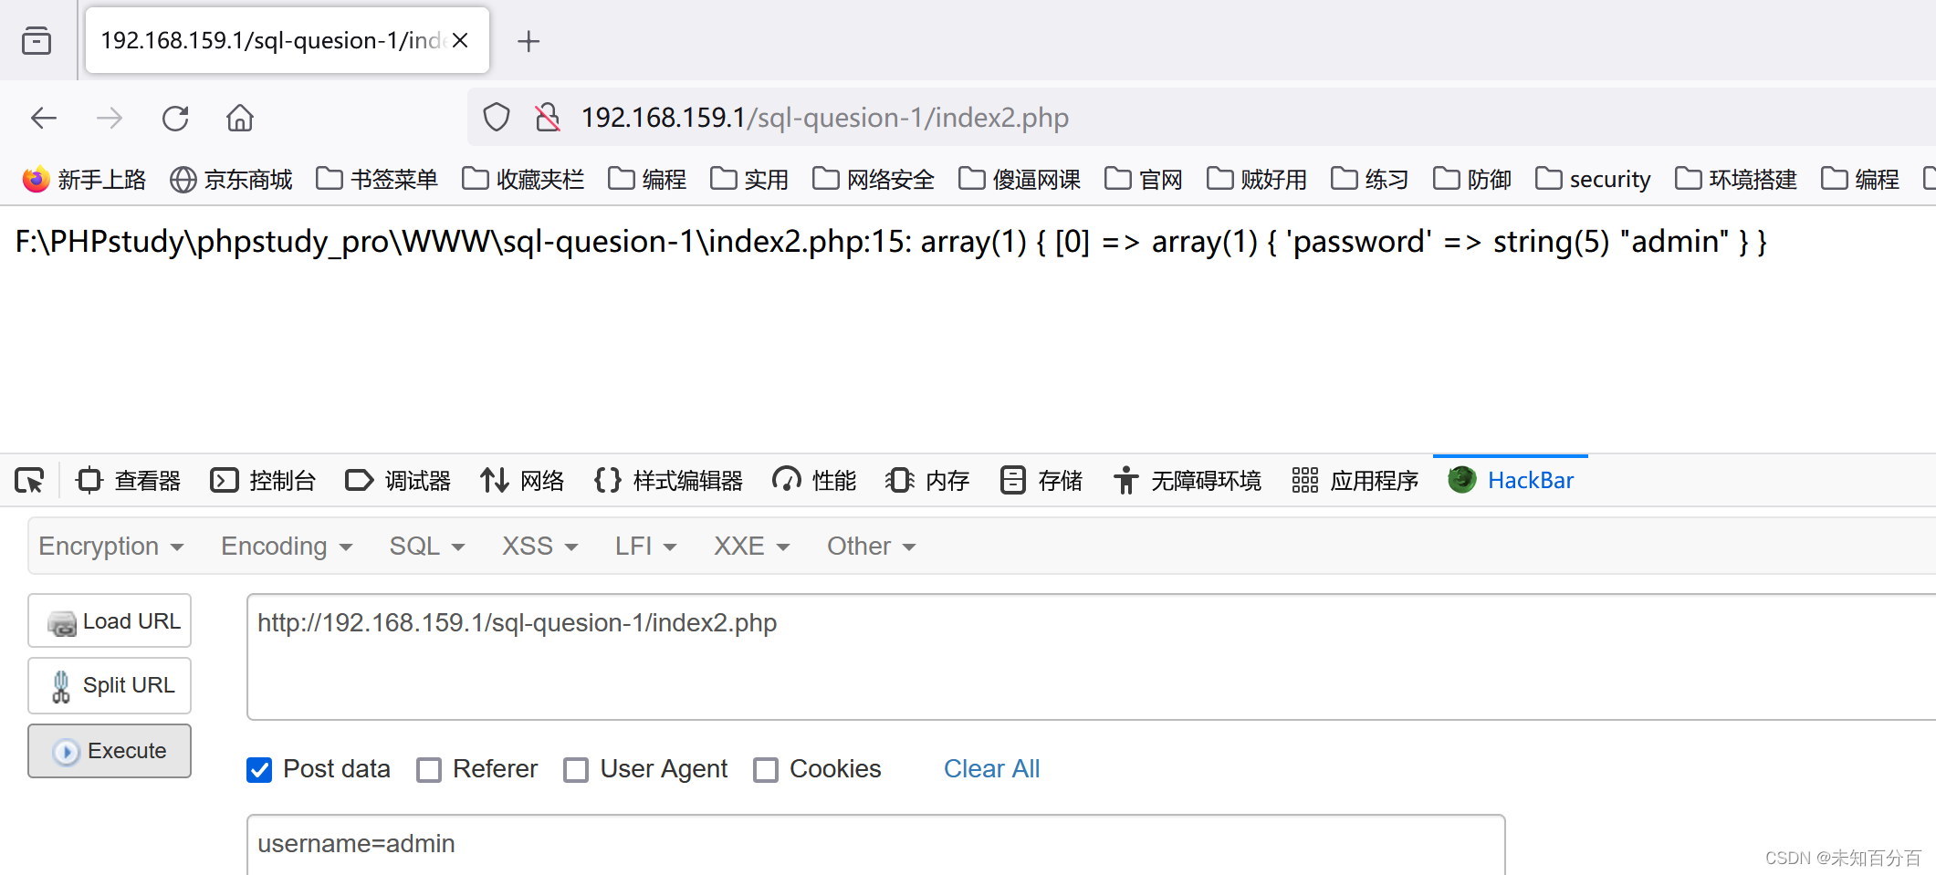Click inside the username=admin post data field
The width and height of the screenshot is (1936, 875).
pos(639,844)
